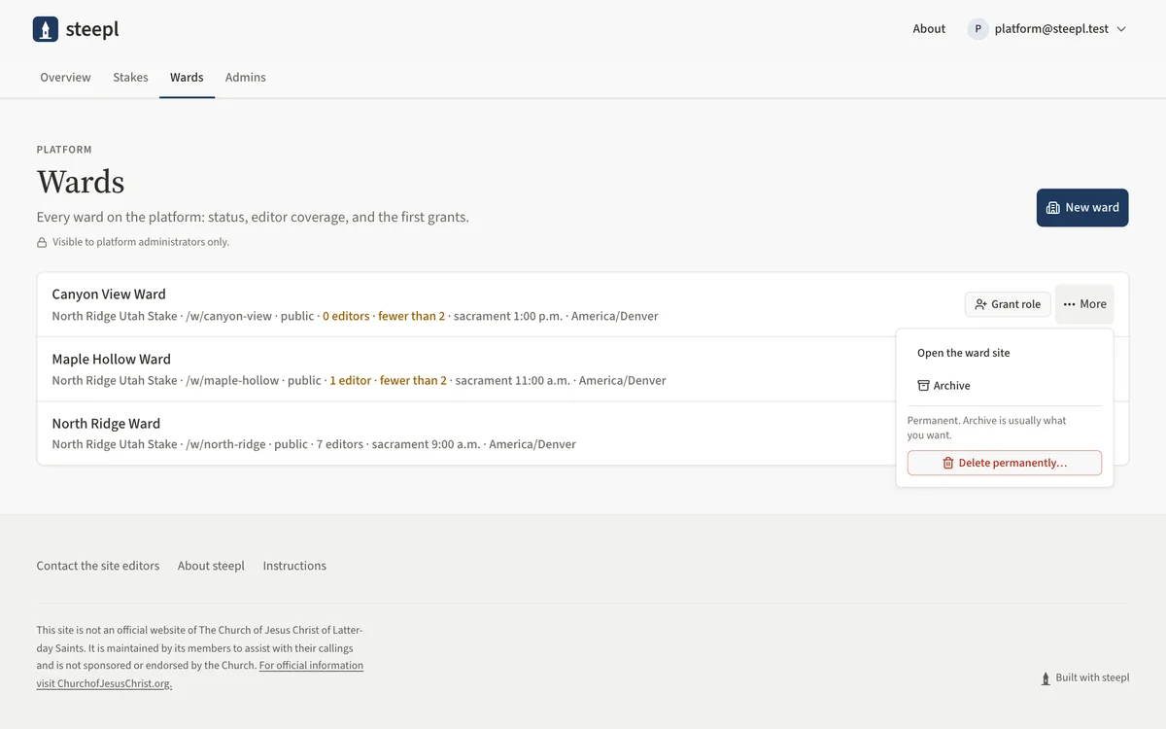Click the "Every ward on the platform" description

(x=253, y=217)
